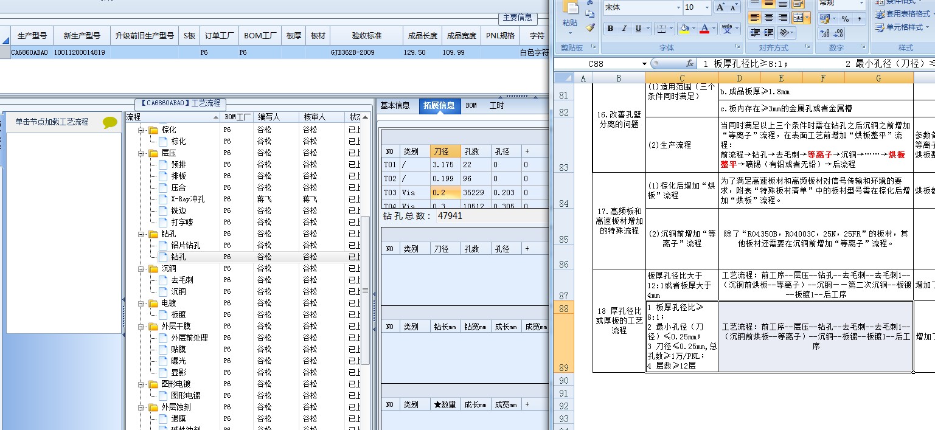935x430 pixels.
Task: Toggle Bold formatting in Excel
Action: coord(610,29)
